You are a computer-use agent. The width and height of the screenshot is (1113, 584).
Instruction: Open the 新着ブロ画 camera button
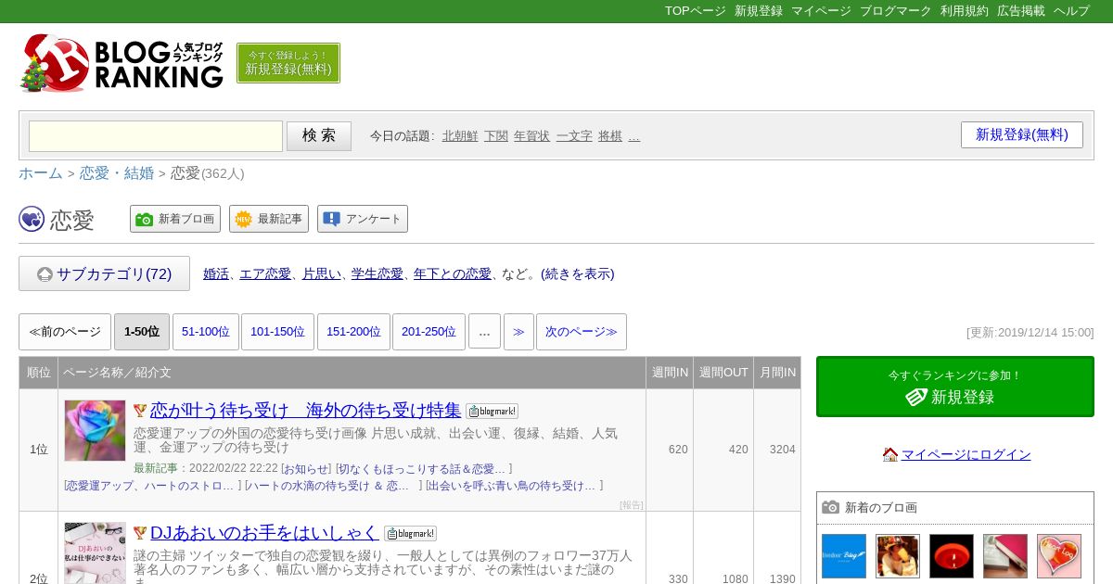tap(175, 219)
